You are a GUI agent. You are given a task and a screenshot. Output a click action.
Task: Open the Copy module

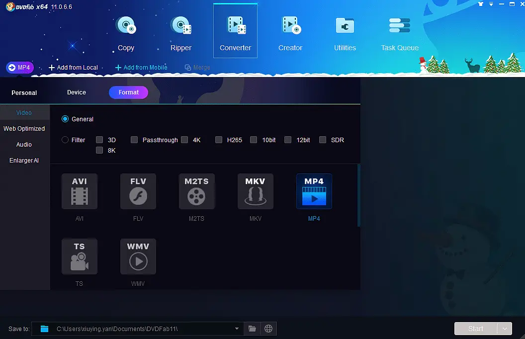point(126,33)
